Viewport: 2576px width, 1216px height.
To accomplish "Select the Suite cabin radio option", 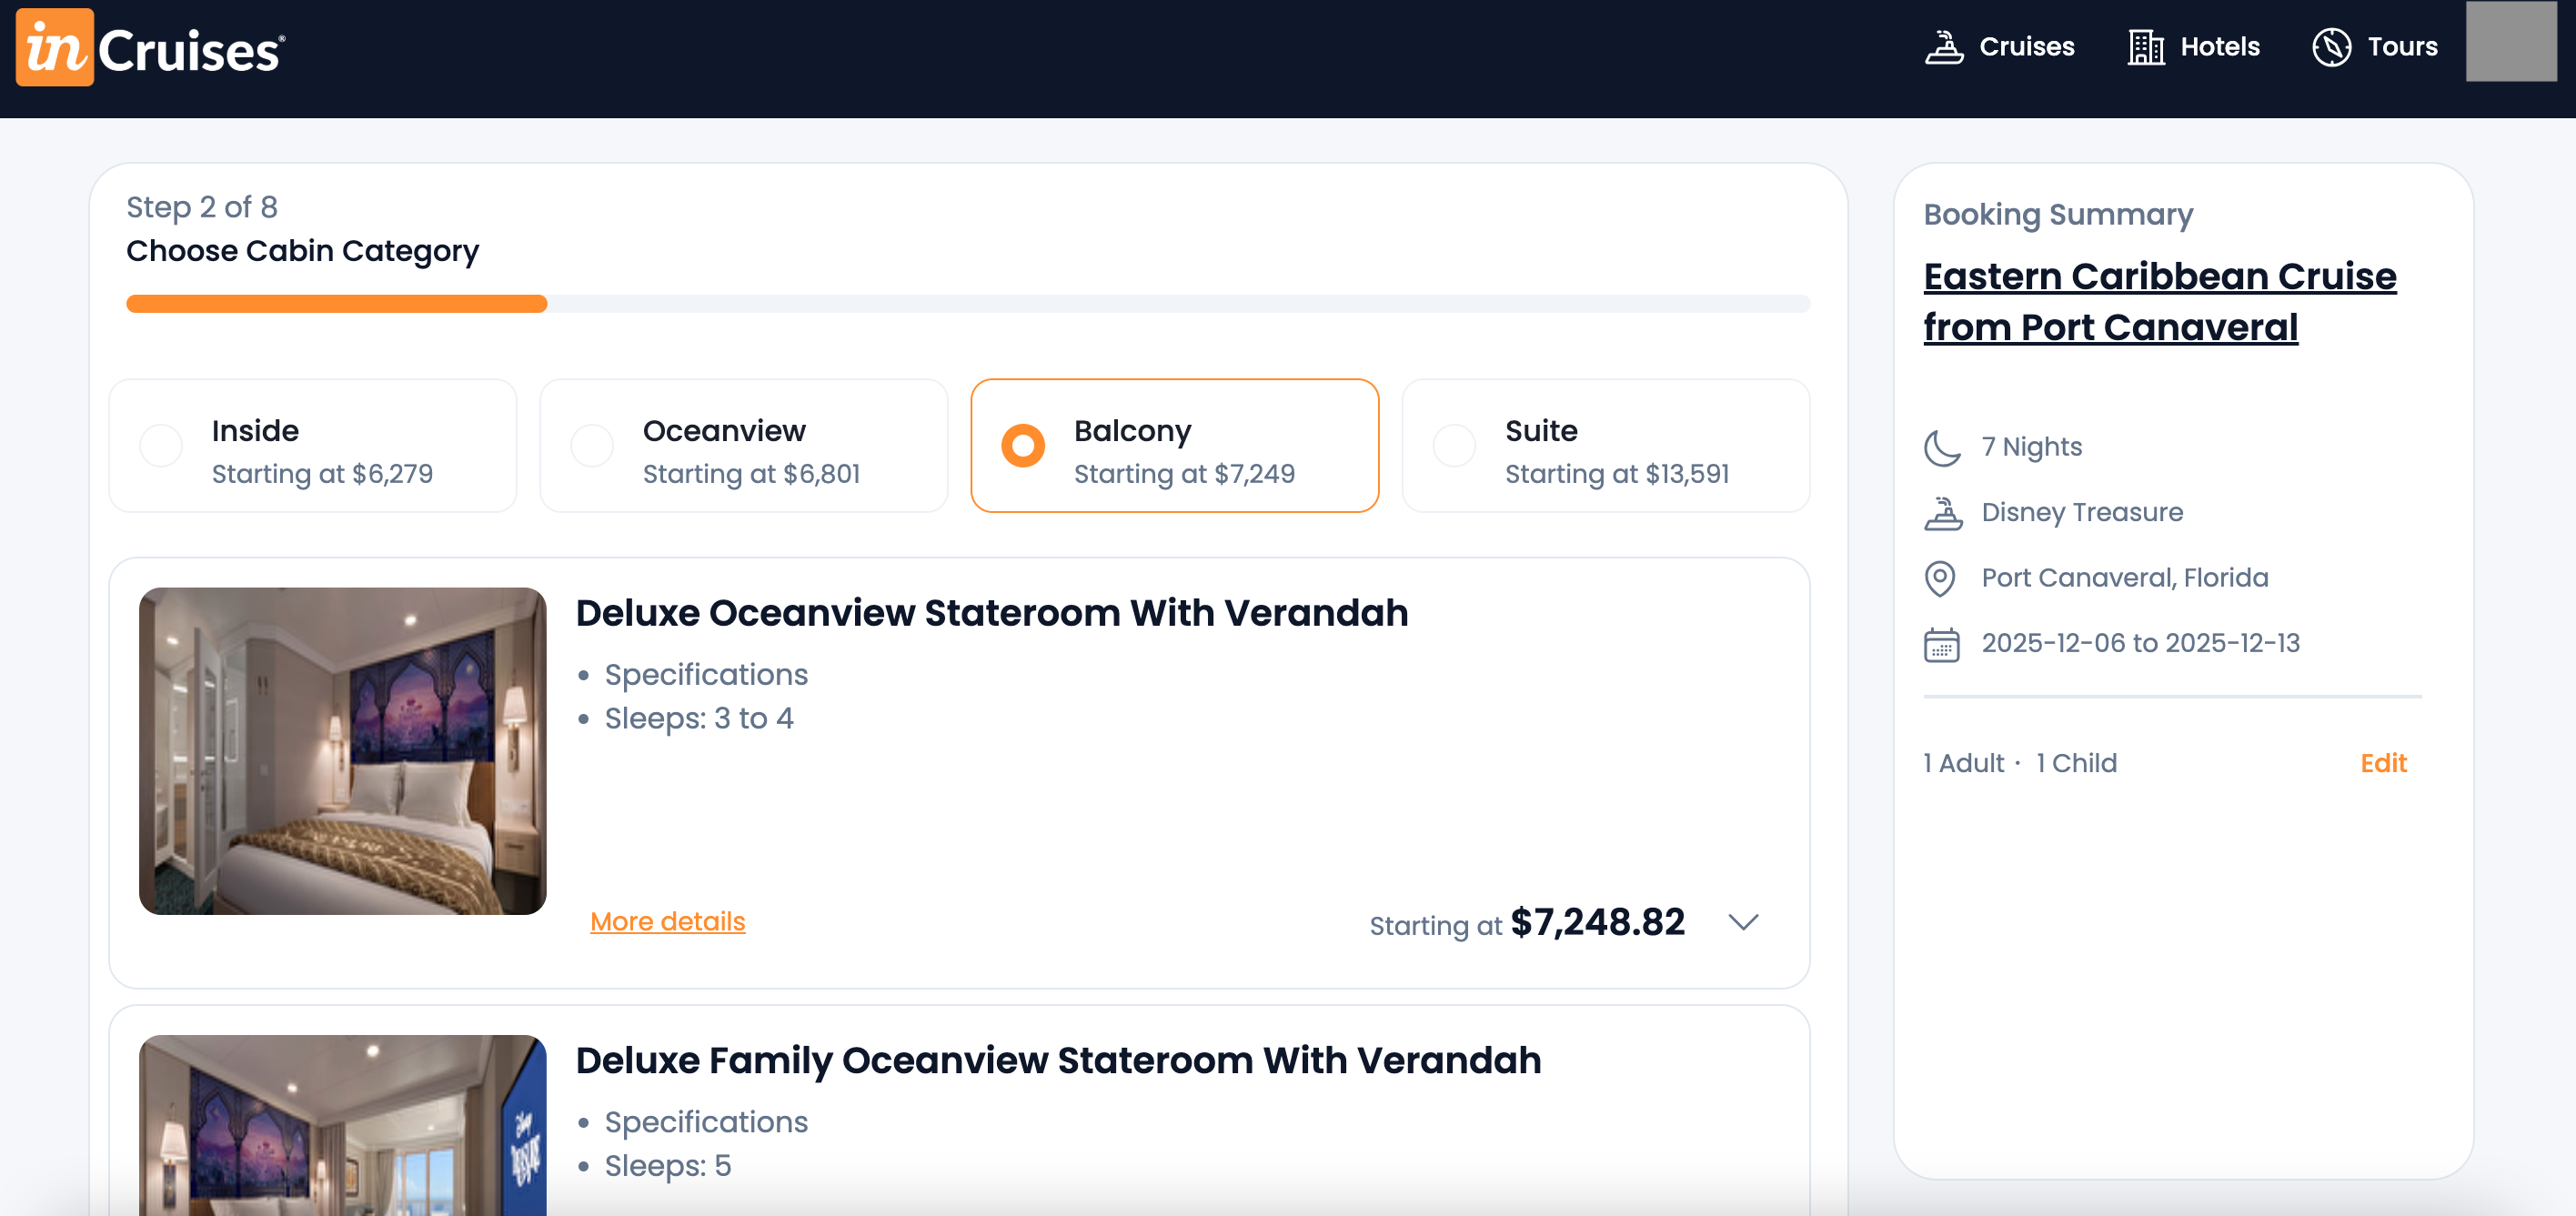I will [x=1454, y=446].
